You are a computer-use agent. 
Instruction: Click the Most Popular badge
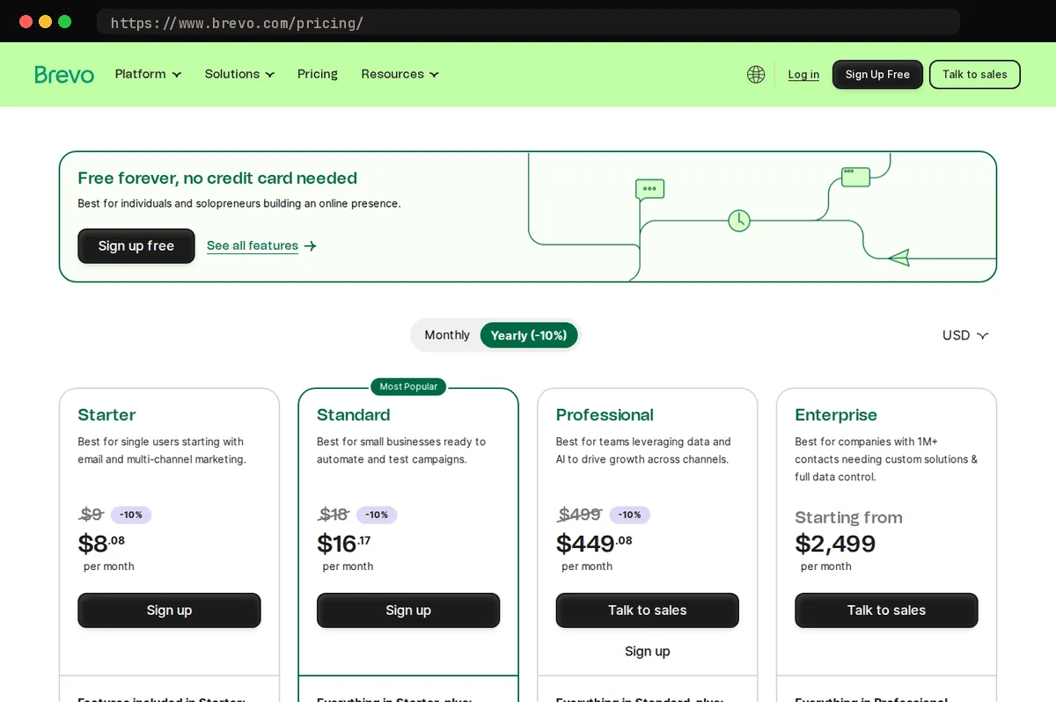pos(408,387)
